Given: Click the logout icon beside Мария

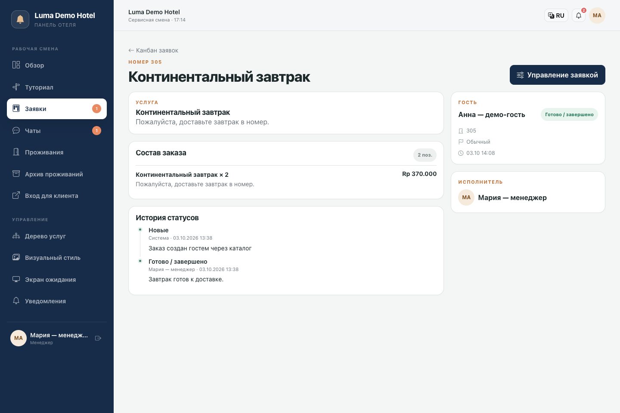Looking at the screenshot, I should [98, 338].
